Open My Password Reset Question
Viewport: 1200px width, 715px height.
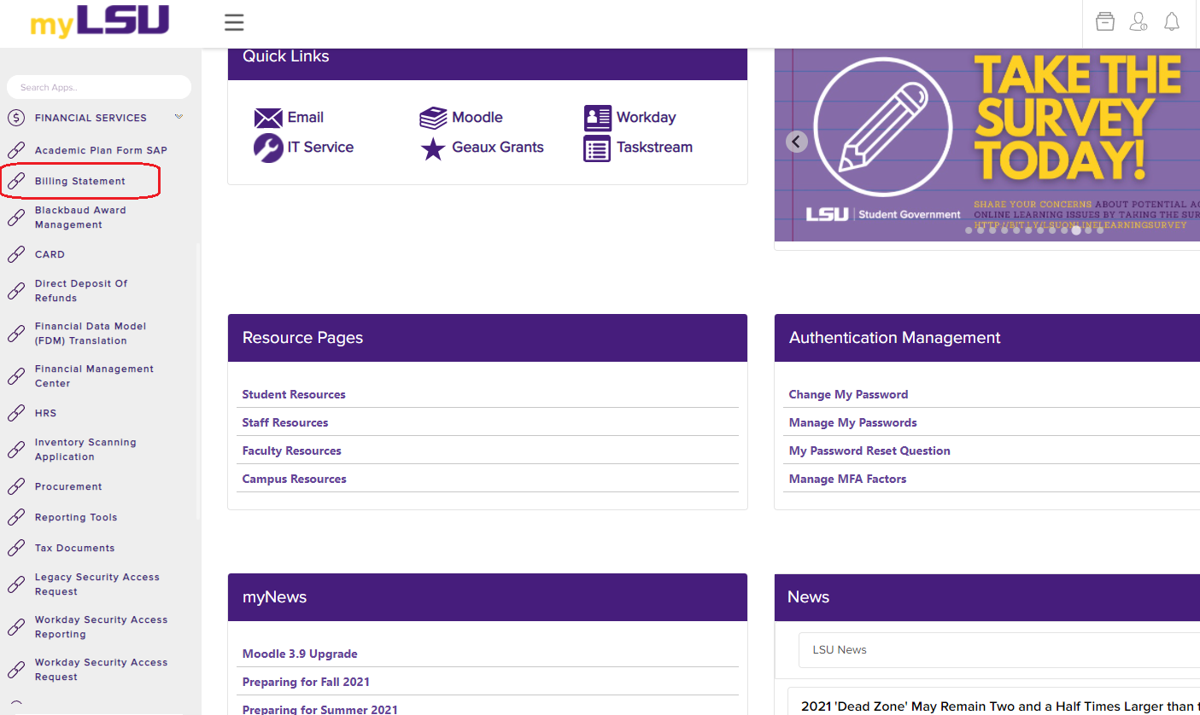pos(869,451)
